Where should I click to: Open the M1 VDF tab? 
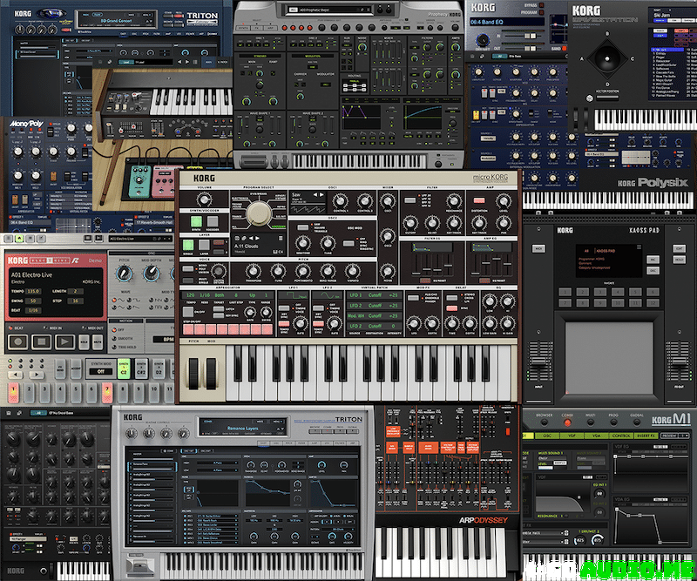pos(572,436)
